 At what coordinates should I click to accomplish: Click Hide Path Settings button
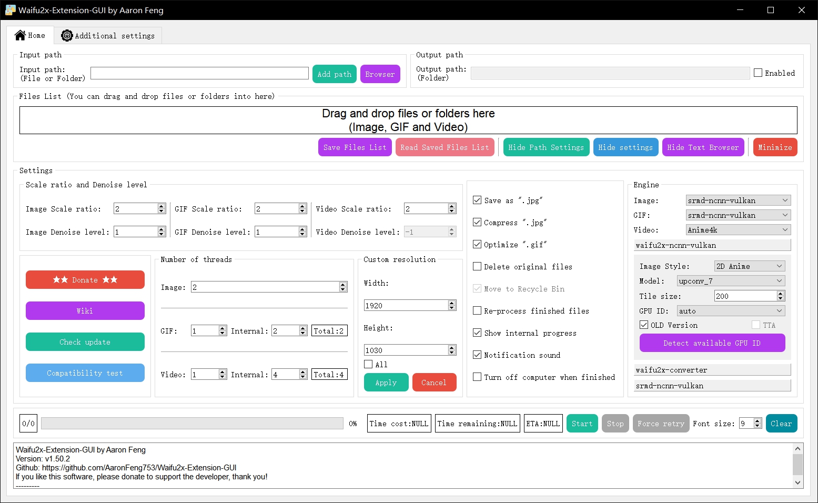546,147
